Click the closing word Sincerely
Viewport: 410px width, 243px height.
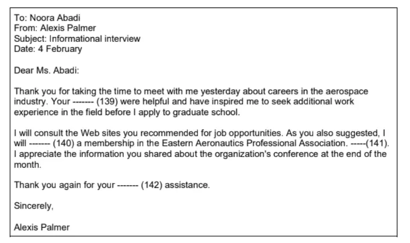pos(33,206)
